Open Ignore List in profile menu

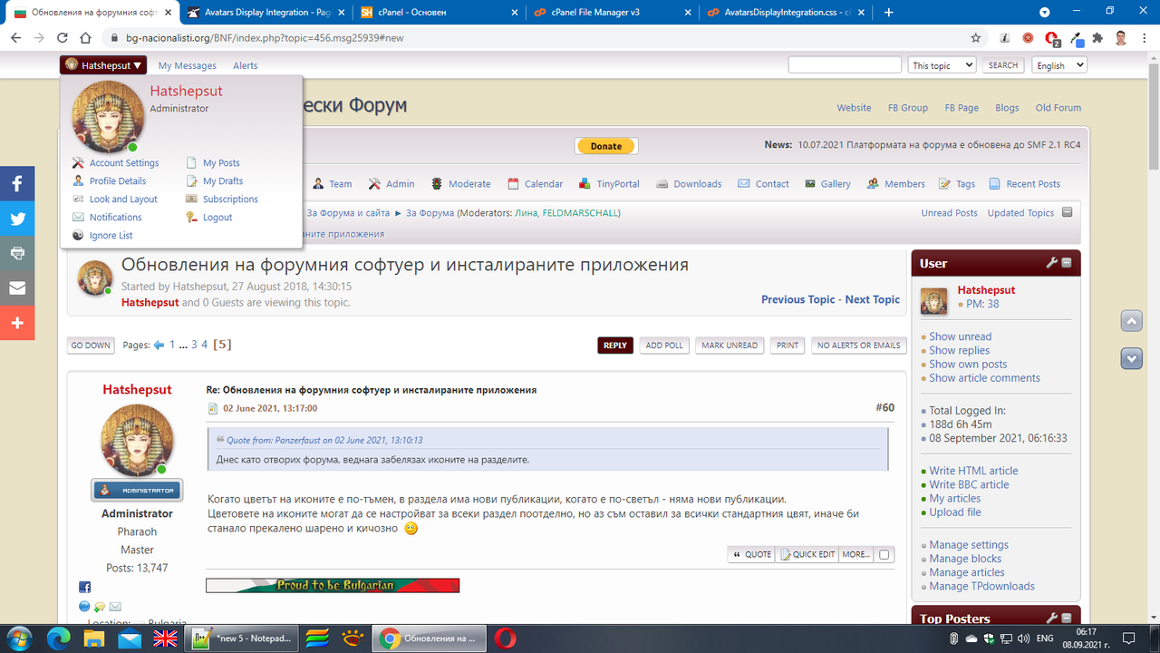pyautogui.click(x=111, y=236)
